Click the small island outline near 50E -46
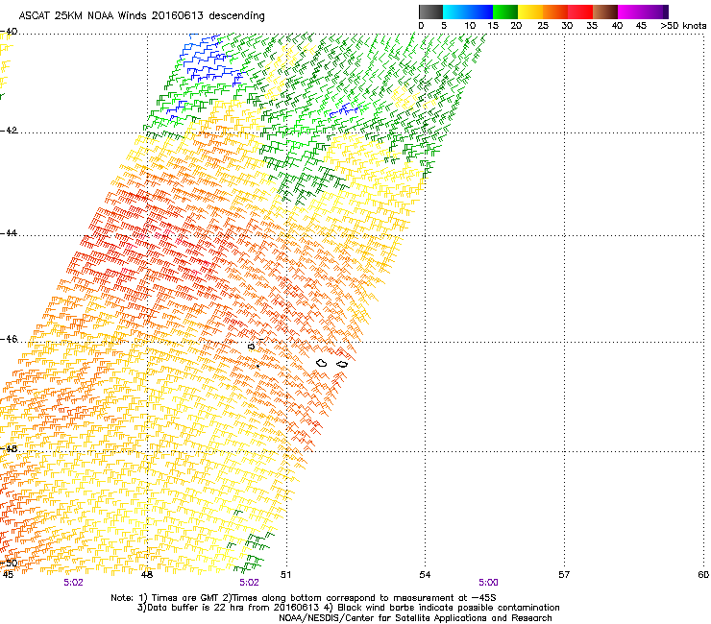The height and width of the screenshot is (624, 711). tap(251, 347)
